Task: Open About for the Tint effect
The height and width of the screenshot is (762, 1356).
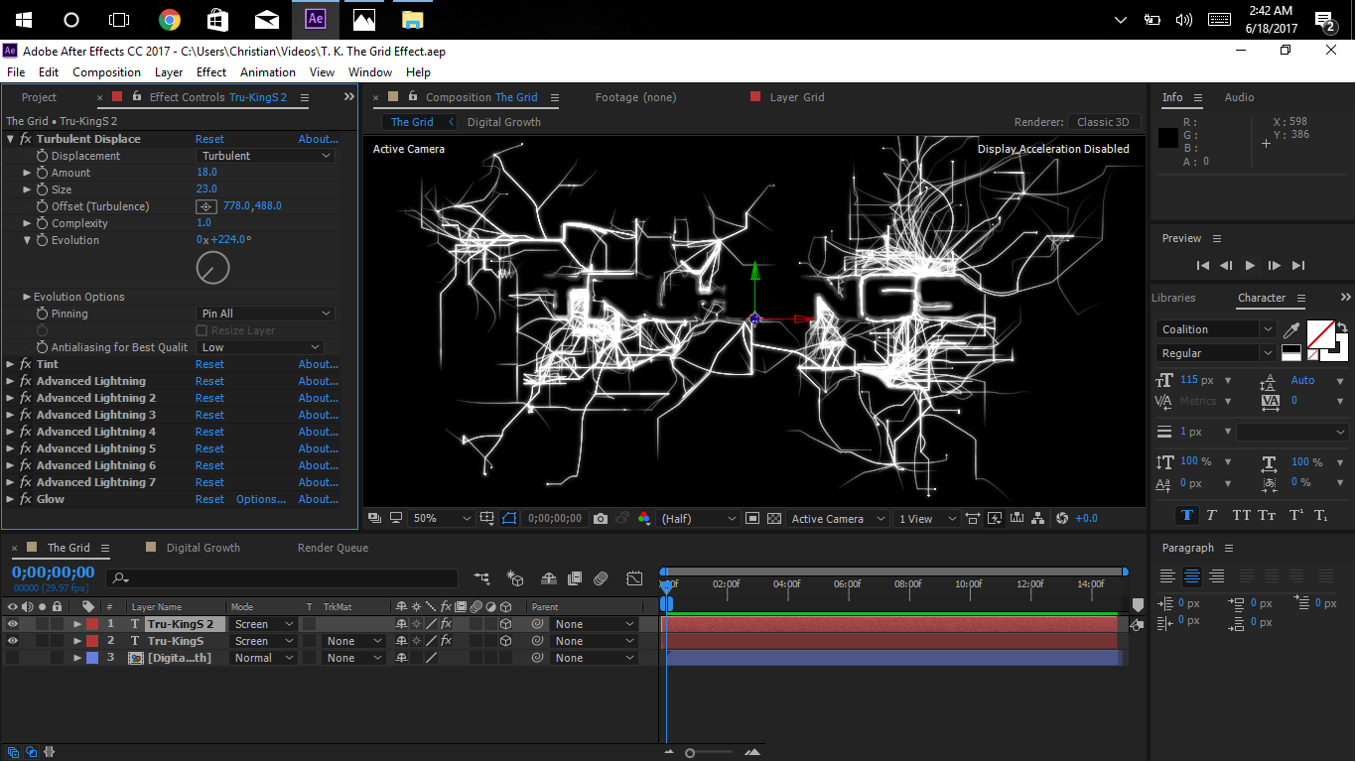Action: pyautogui.click(x=318, y=364)
